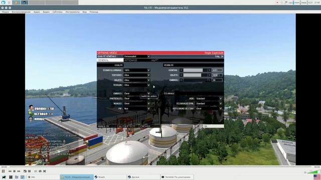Toggle fullscreen video button in VLC

[25, 171]
